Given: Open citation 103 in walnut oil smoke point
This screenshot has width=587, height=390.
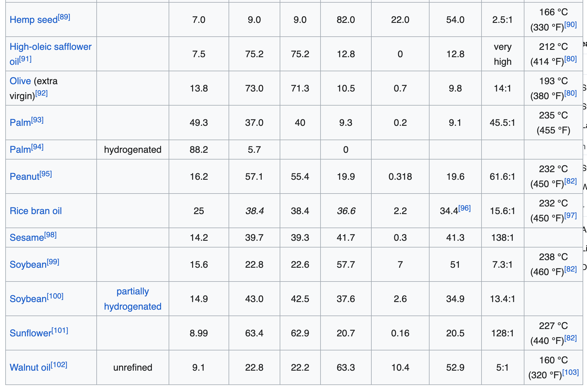Looking at the screenshot, I should (570, 372).
